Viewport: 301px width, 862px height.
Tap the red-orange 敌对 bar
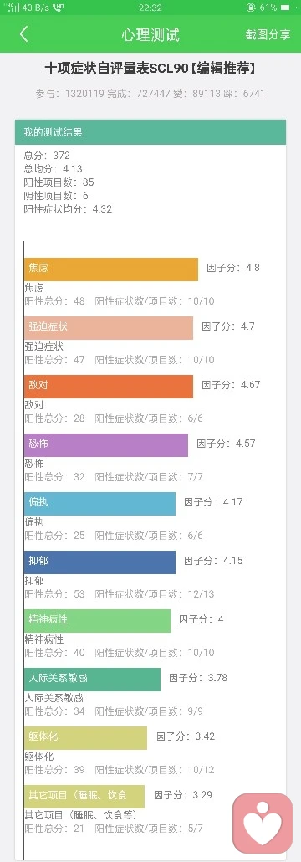coord(109,387)
